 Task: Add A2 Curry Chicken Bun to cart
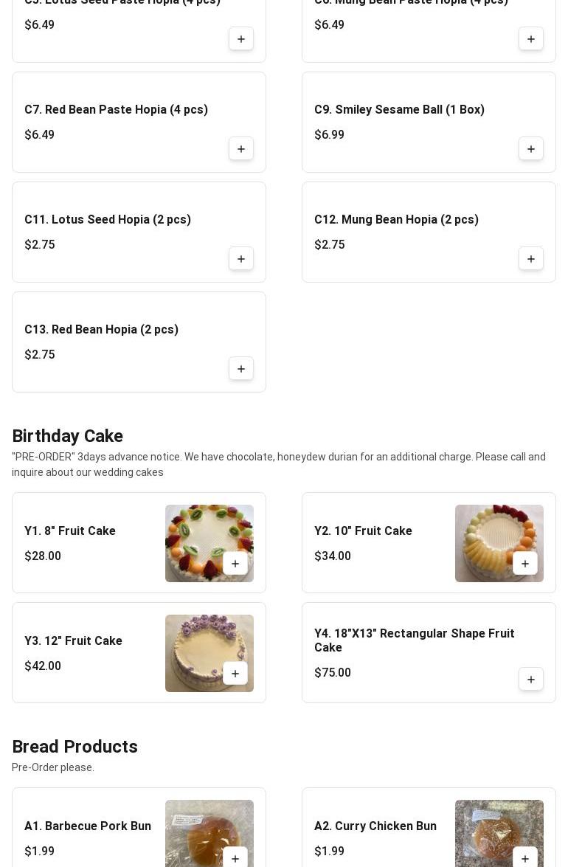pos(524,858)
